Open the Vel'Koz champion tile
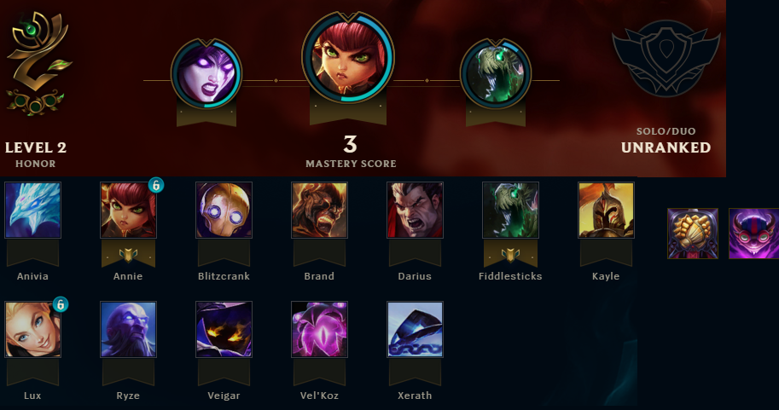 319,329
